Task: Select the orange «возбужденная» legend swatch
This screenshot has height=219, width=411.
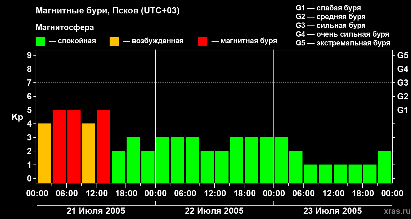Action: pyautogui.click(x=114, y=41)
